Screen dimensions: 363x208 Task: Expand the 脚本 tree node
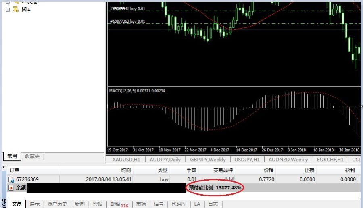tap(8, 10)
